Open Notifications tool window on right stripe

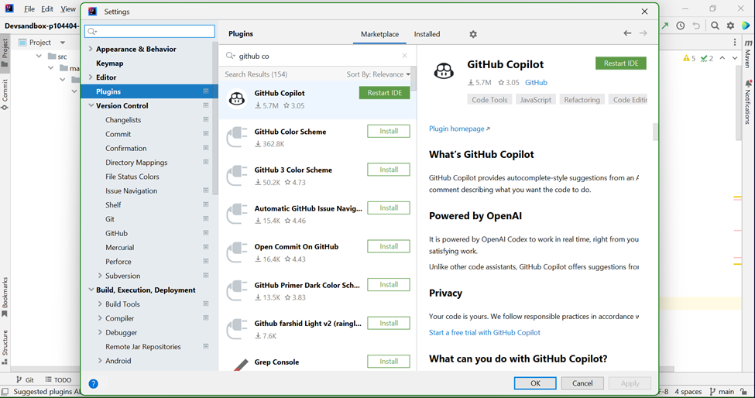(748, 102)
